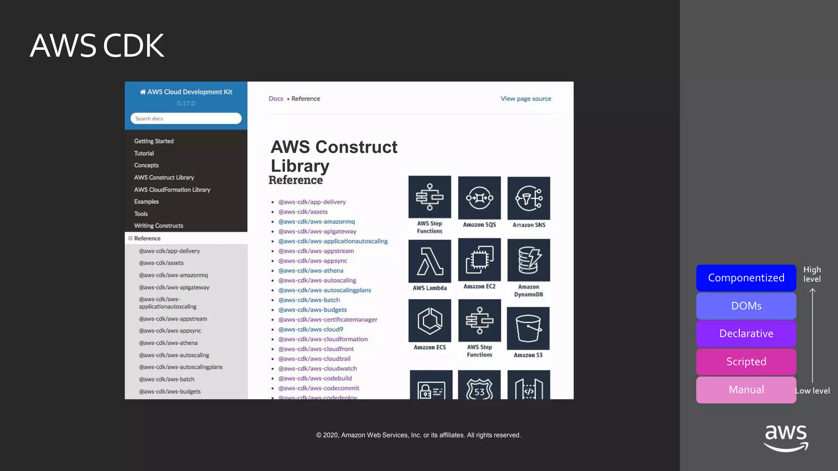This screenshot has width=838, height=471.
Task: Open AWS Construct Library sidebar entry
Action: pos(164,177)
